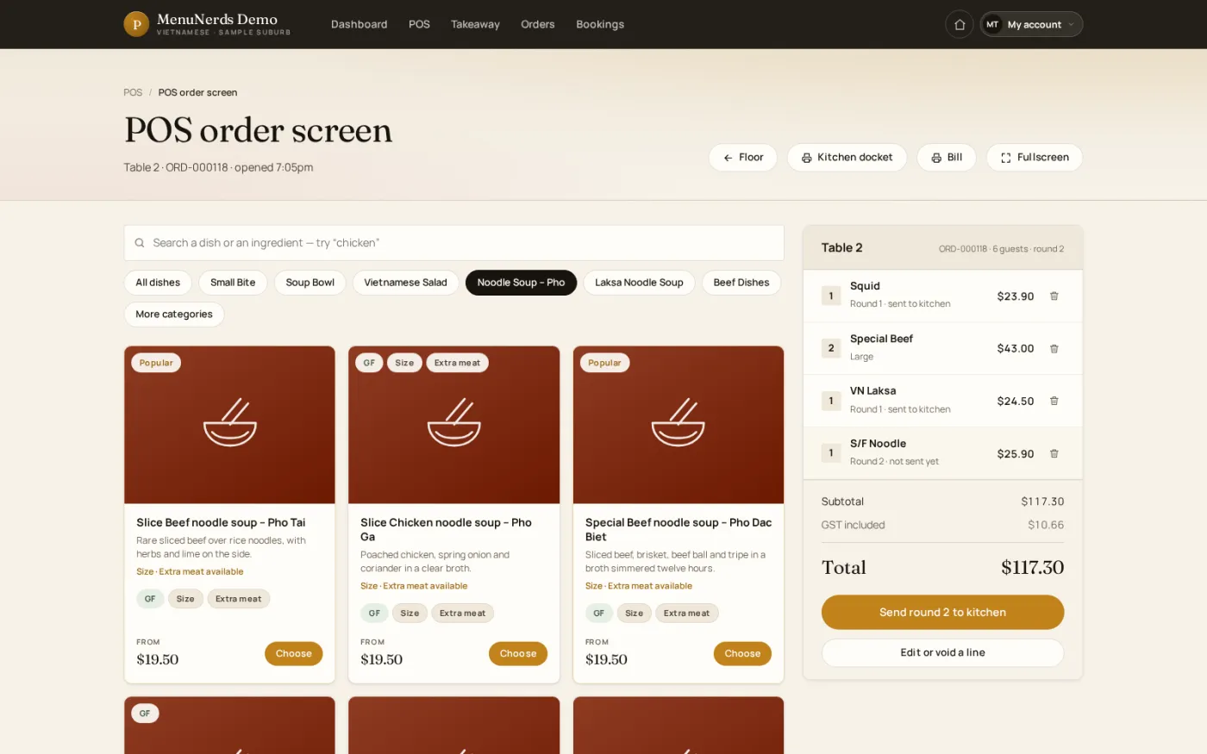Choose Slice Chicken noodle soup - Pho Ga
Image resolution: width=1207 pixels, height=754 pixels.
tap(518, 654)
